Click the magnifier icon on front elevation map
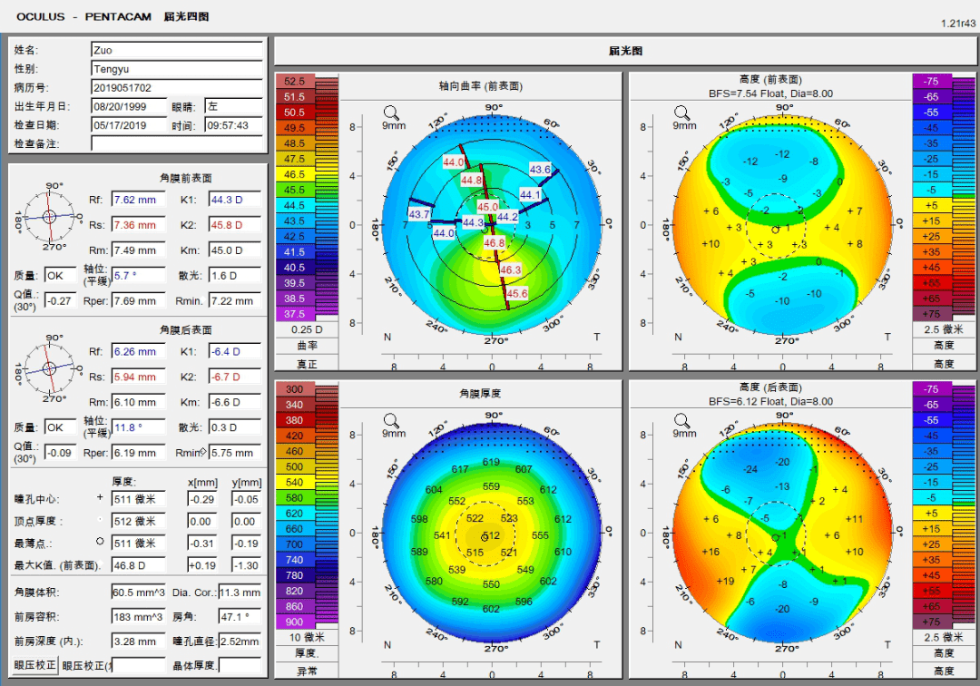This screenshot has width=980, height=686. (681, 113)
